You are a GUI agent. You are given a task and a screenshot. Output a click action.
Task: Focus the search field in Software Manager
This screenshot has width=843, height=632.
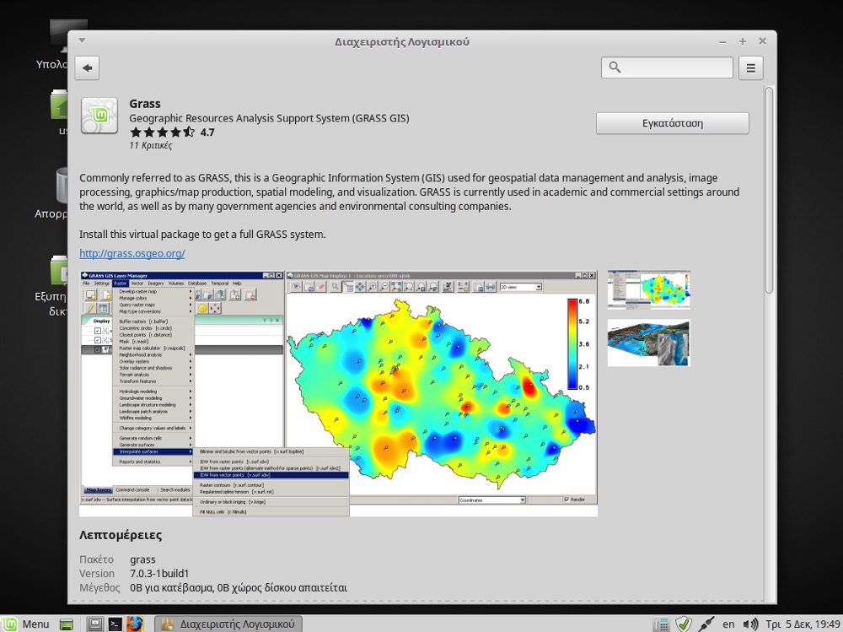click(667, 68)
